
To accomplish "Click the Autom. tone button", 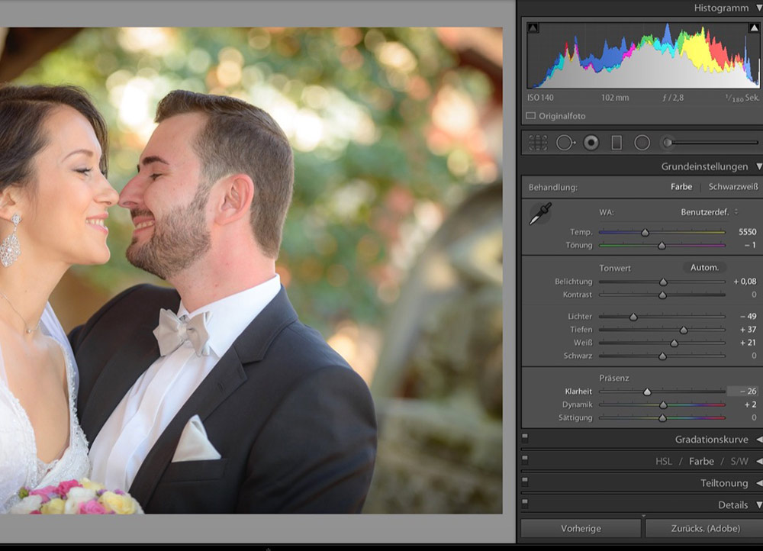I will click(704, 268).
